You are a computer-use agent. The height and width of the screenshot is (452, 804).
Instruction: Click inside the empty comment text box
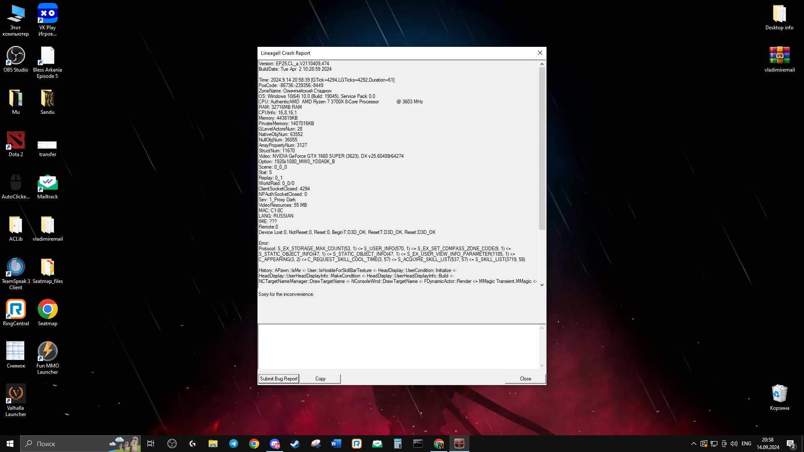click(x=398, y=347)
